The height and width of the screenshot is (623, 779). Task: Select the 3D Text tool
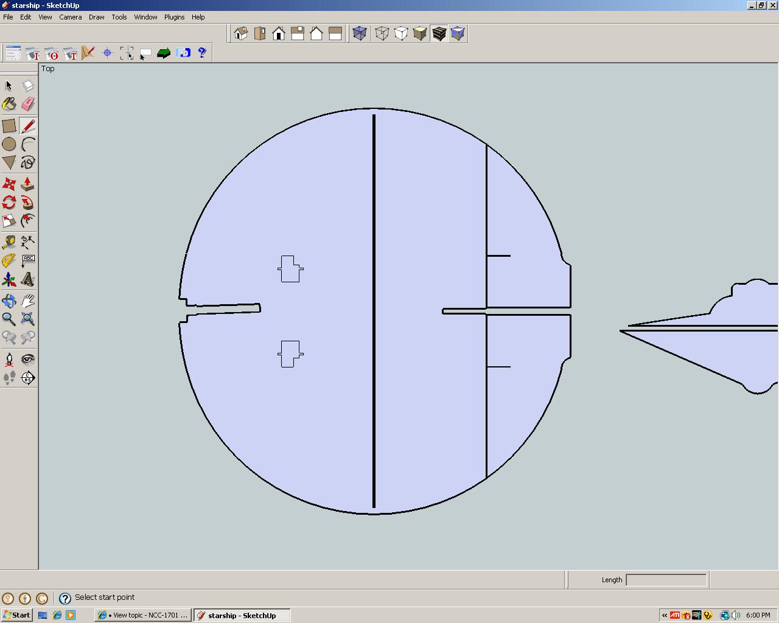pos(27,279)
